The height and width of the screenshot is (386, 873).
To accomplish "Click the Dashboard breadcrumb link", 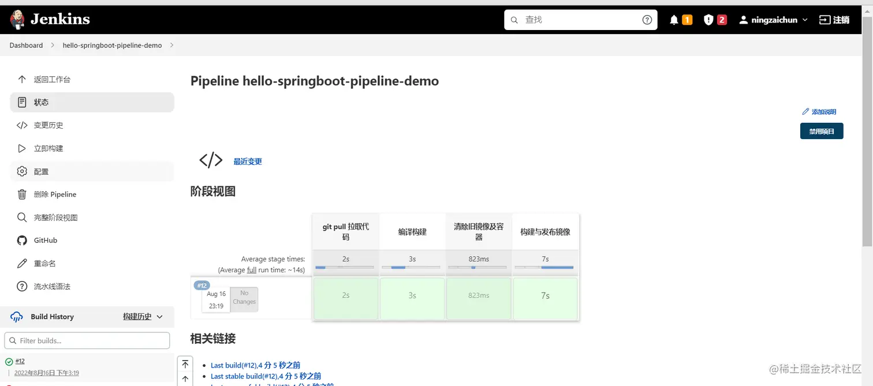I will [x=26, y=45].
